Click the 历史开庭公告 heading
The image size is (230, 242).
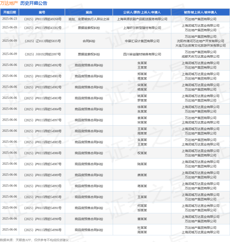pyautogui.click(x=34, y=3)
